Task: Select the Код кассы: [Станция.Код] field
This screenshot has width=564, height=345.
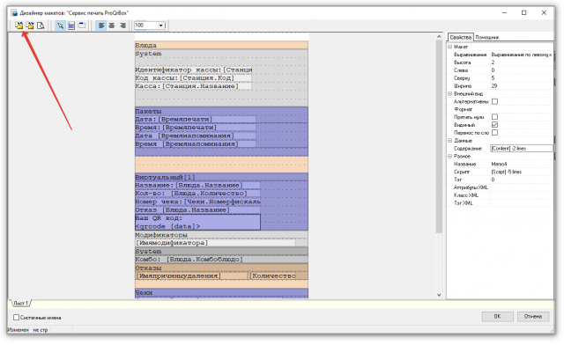Action: 194,78
